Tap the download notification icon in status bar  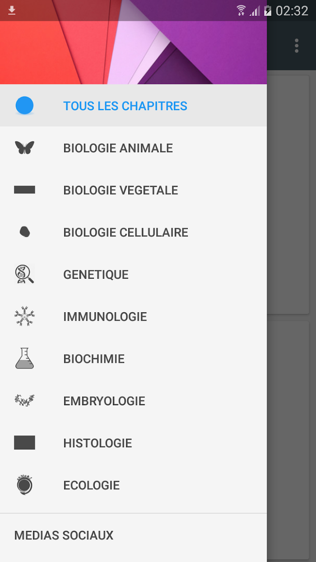coord(12,10)
